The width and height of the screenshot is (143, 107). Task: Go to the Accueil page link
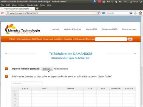coord(56,29)
